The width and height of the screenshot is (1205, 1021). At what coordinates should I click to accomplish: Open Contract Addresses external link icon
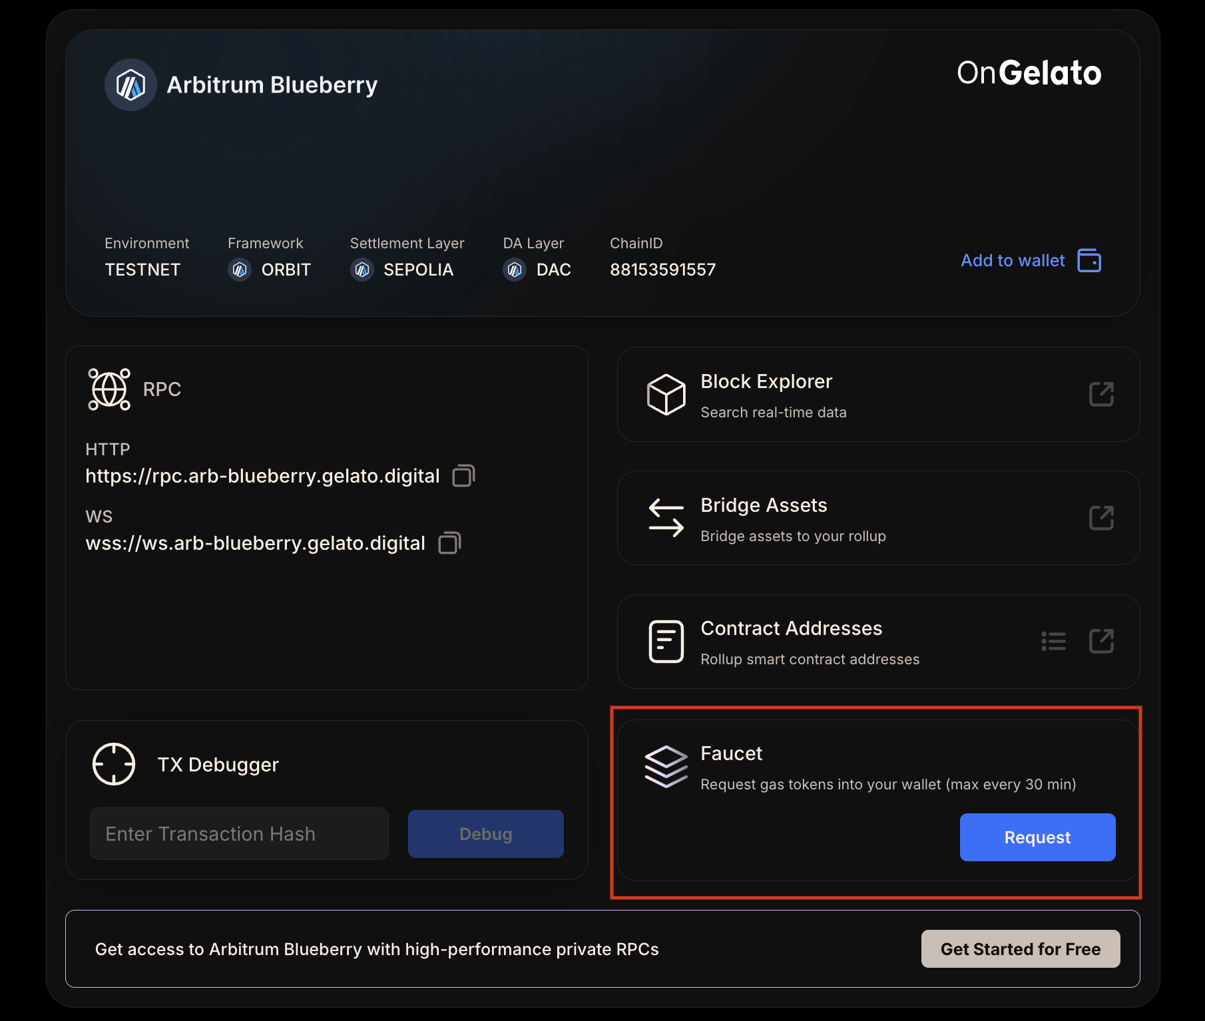[x=1101, y=642]
